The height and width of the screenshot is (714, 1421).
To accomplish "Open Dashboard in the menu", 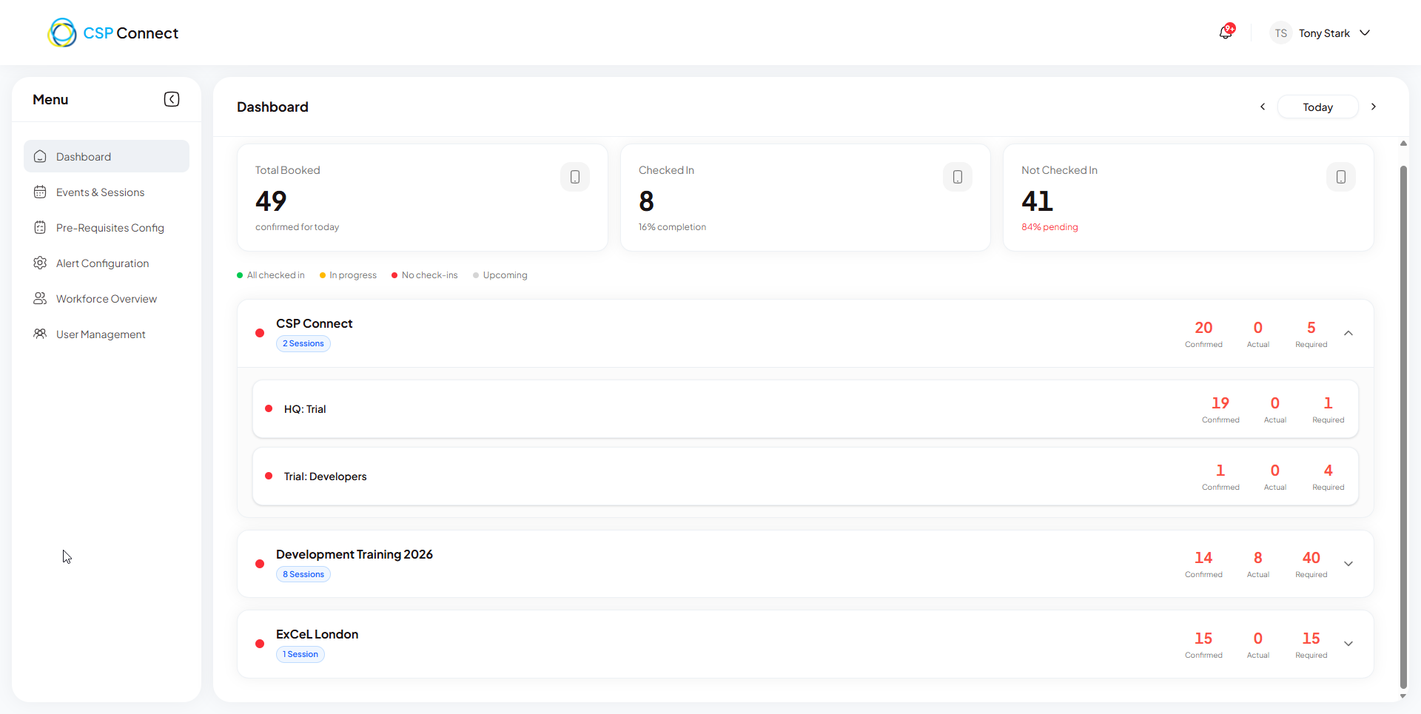I will 107,156.
